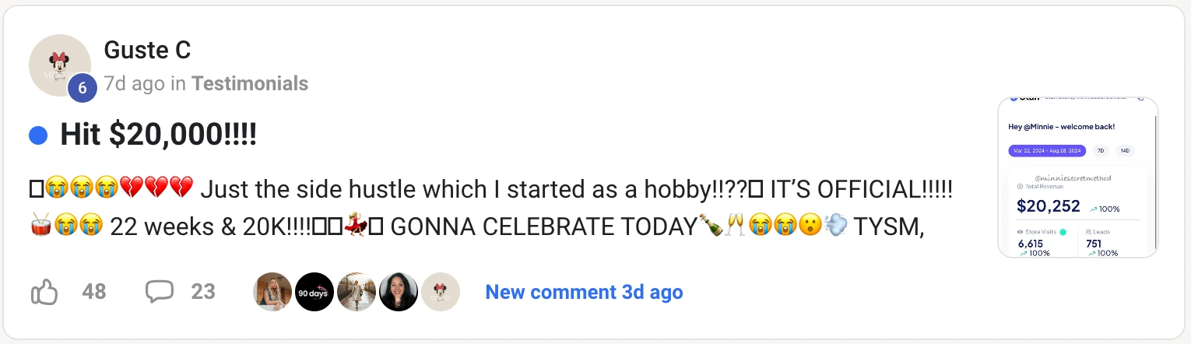Viewport: 1191px width, 344px height.
Task: Open Guste C's Minnie Mouse profile avatar
Action: pyautogui.click(x=59, y=65)
